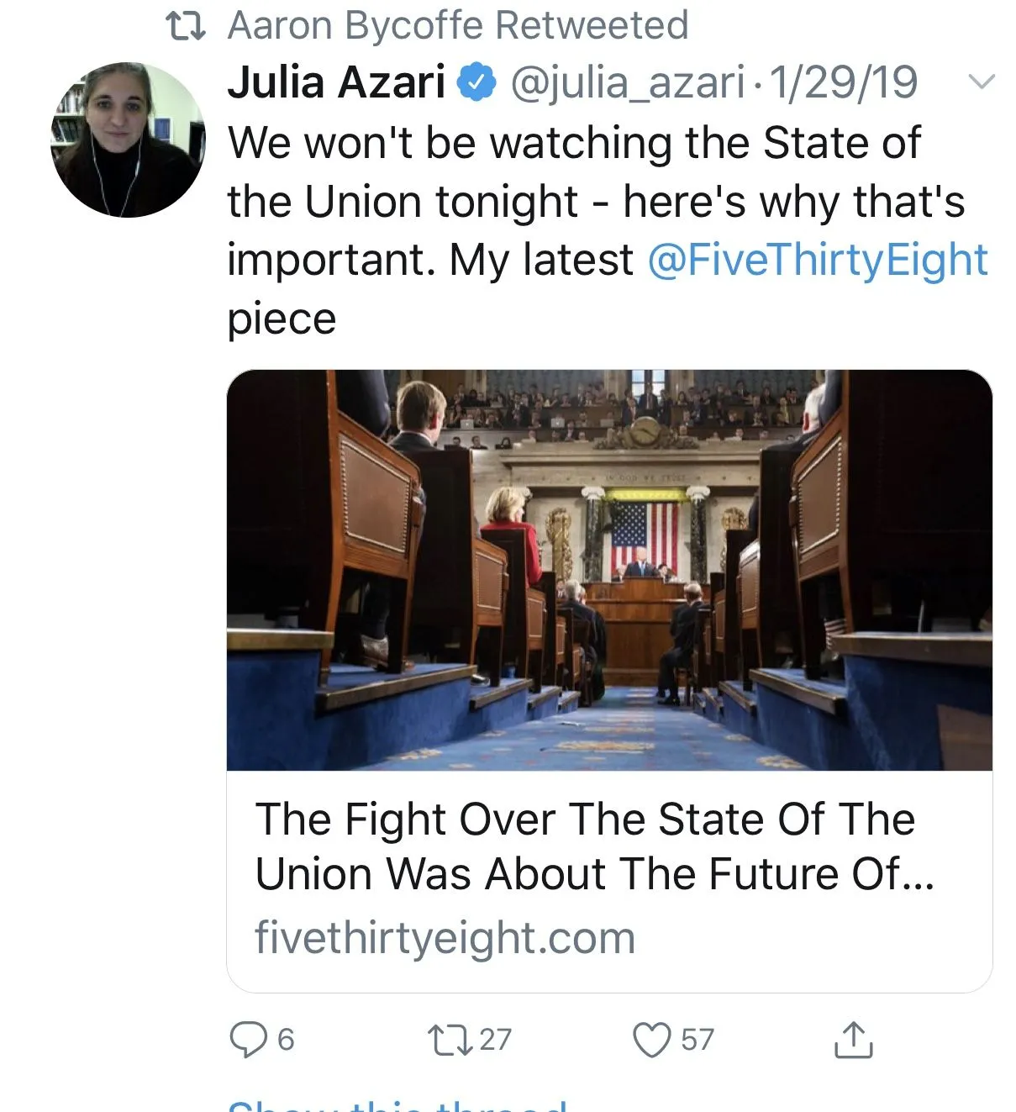This screenshot has height=1112, width=1016.
Task: Open the House chamber article preview image
Action: 609,570
